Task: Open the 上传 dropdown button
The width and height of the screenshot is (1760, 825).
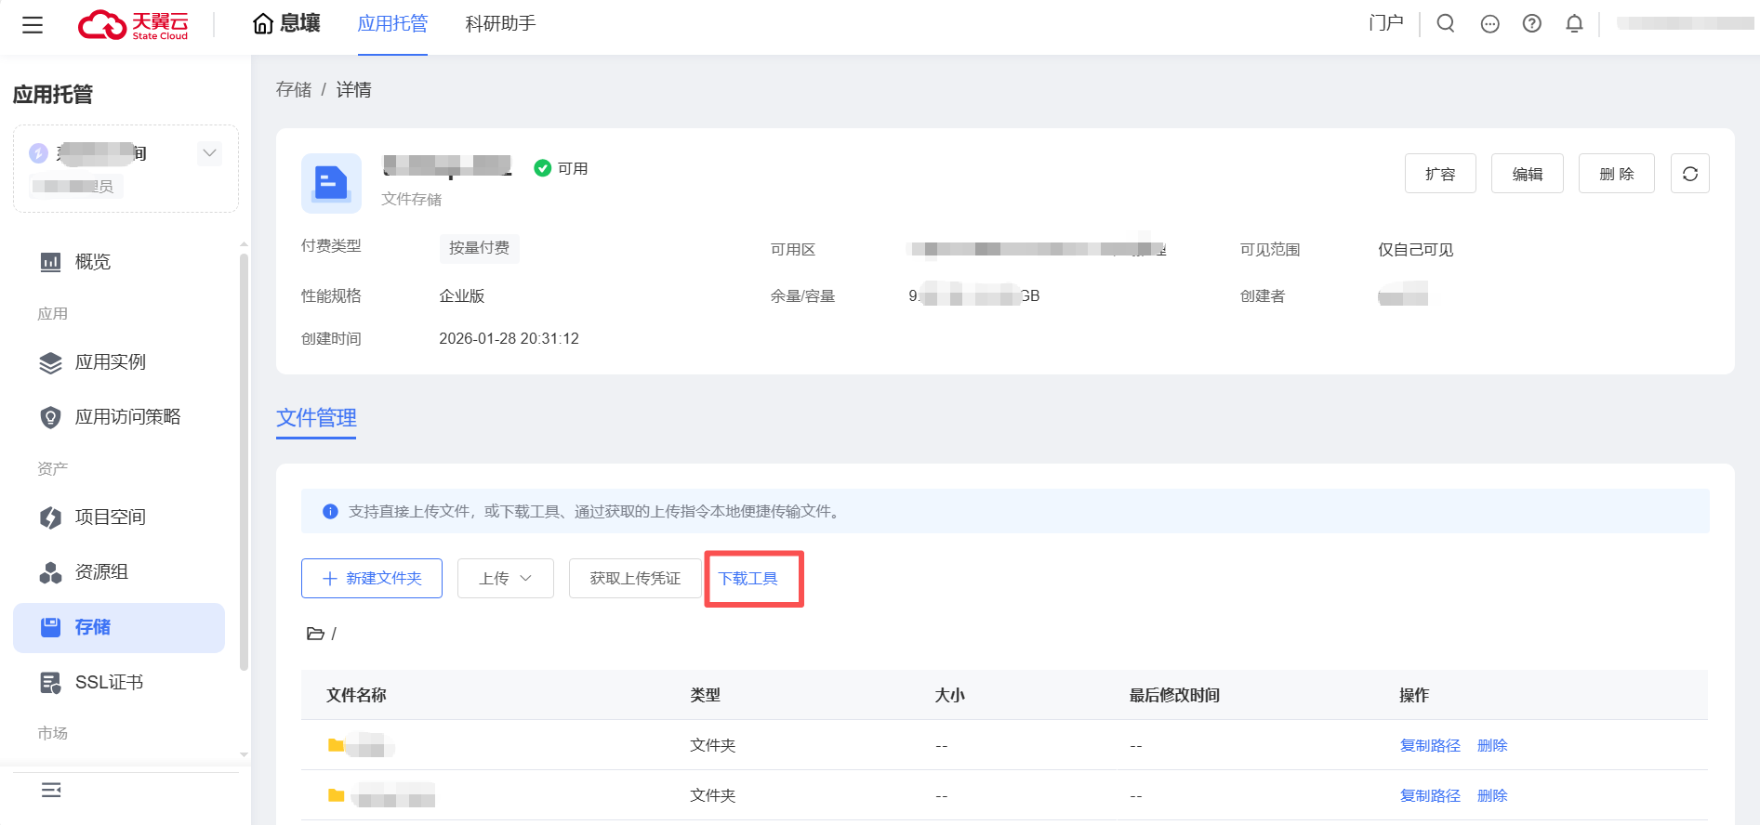Action: click(505, 579)
